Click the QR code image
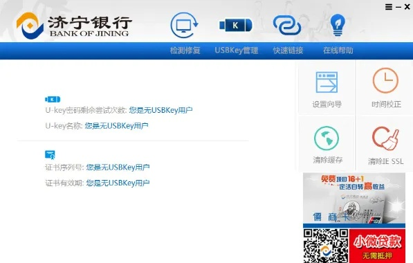This screenshot has height=263, width=413. [326, 246]
